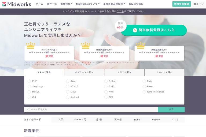Click the Python recommended keyword
Viewport: 206px width, 137px height.
(x=156, y=120)
